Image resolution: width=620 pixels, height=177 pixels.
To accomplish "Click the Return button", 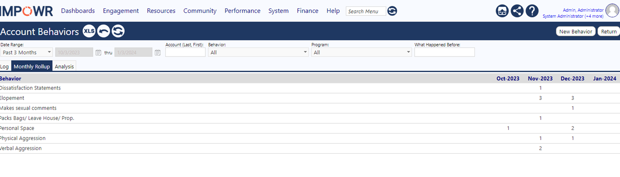I will 609,31.
